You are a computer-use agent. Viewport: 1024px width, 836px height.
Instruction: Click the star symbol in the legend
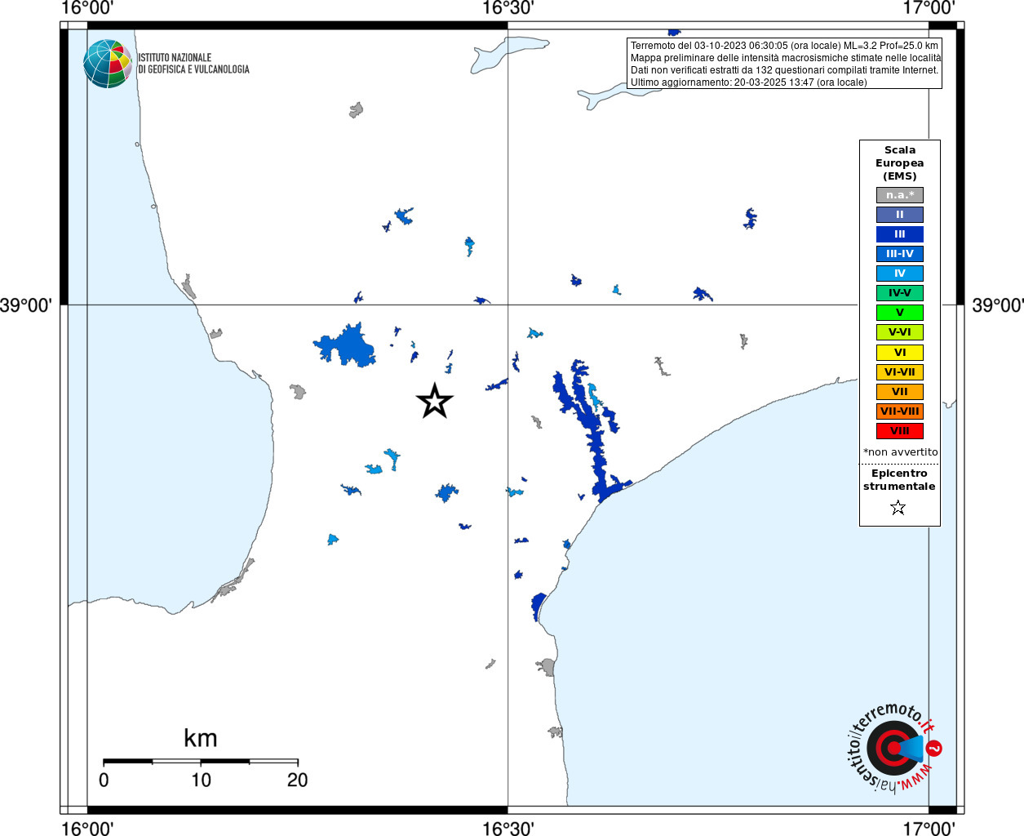coord(898,508)
